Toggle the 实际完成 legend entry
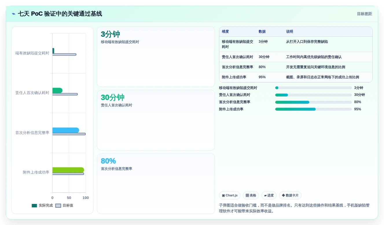The image size is (384, 225). 42,206
